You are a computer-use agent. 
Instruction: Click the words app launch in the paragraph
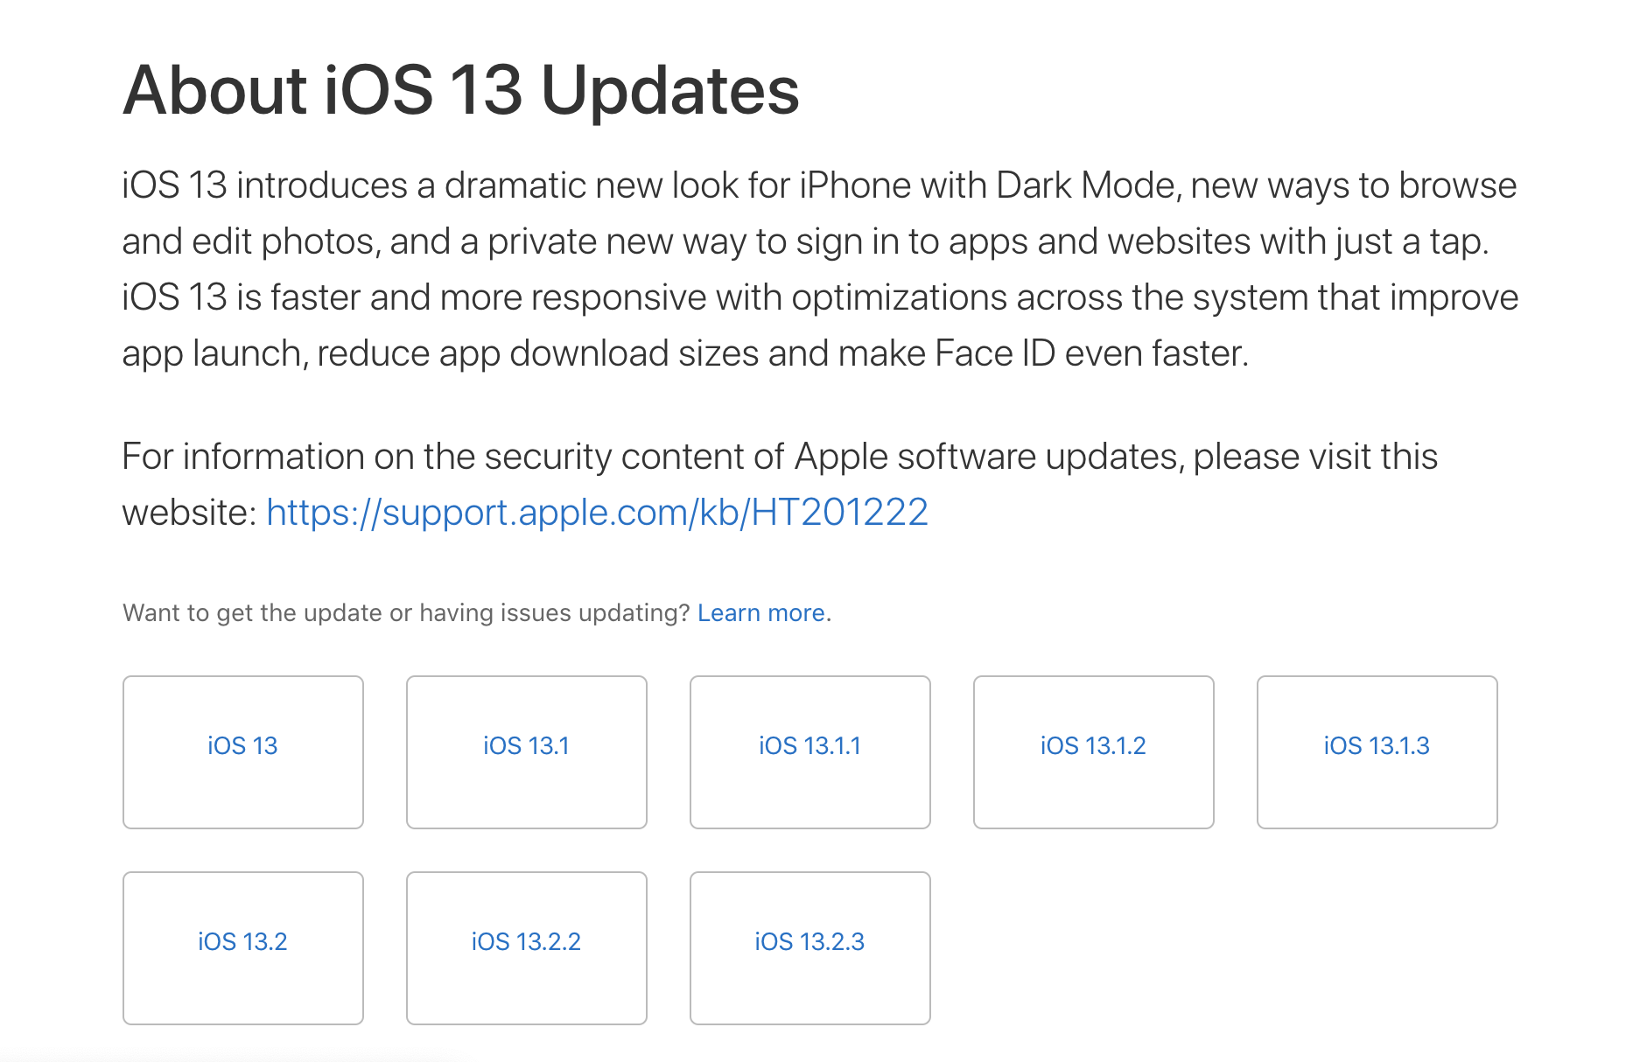tap(212, 354)
